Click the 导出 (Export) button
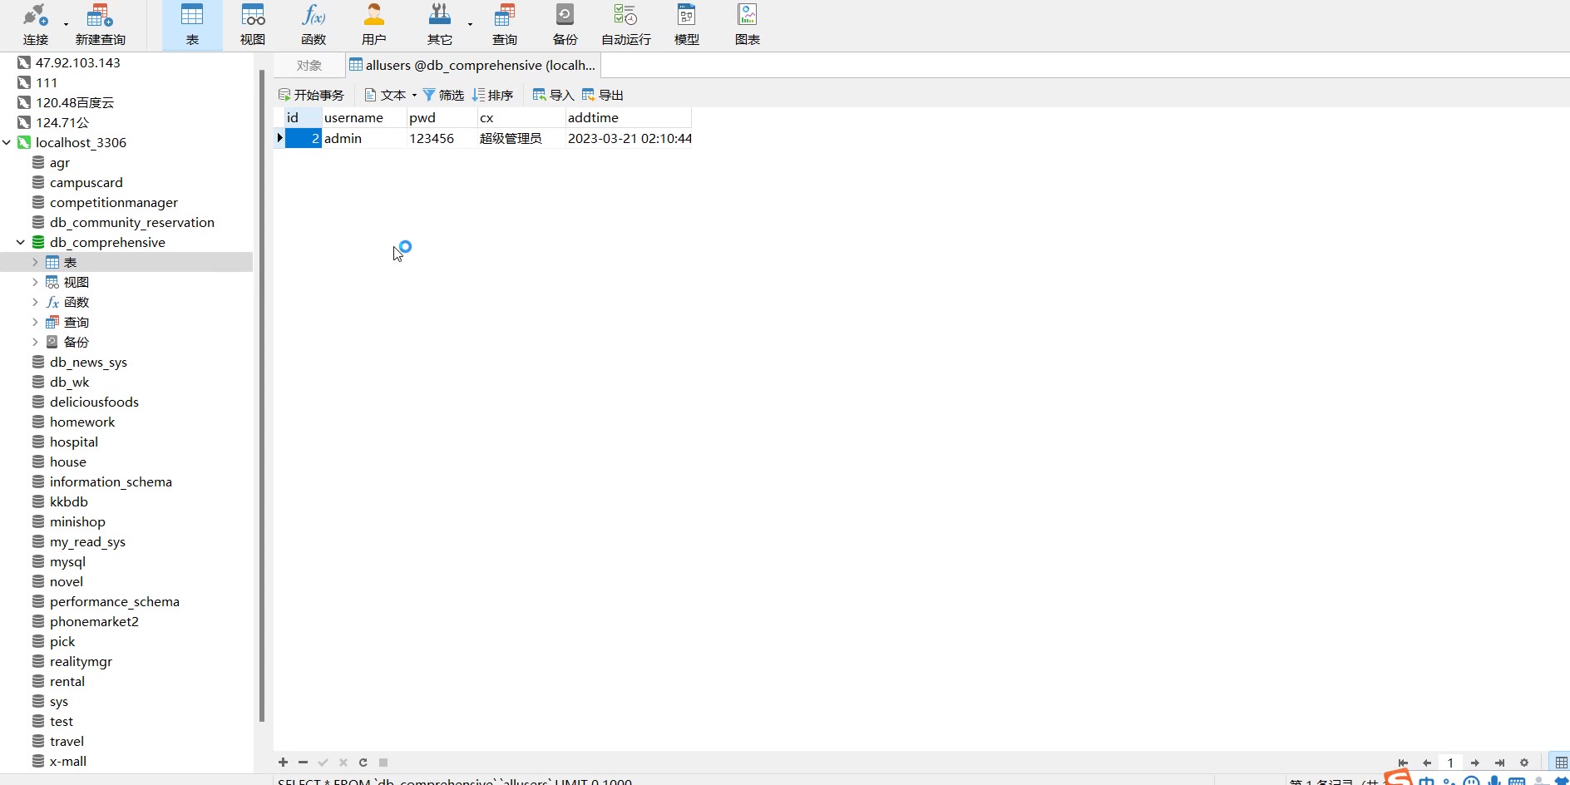The height and width of the screenshot is (785, 1570). (x=603, y=95)
